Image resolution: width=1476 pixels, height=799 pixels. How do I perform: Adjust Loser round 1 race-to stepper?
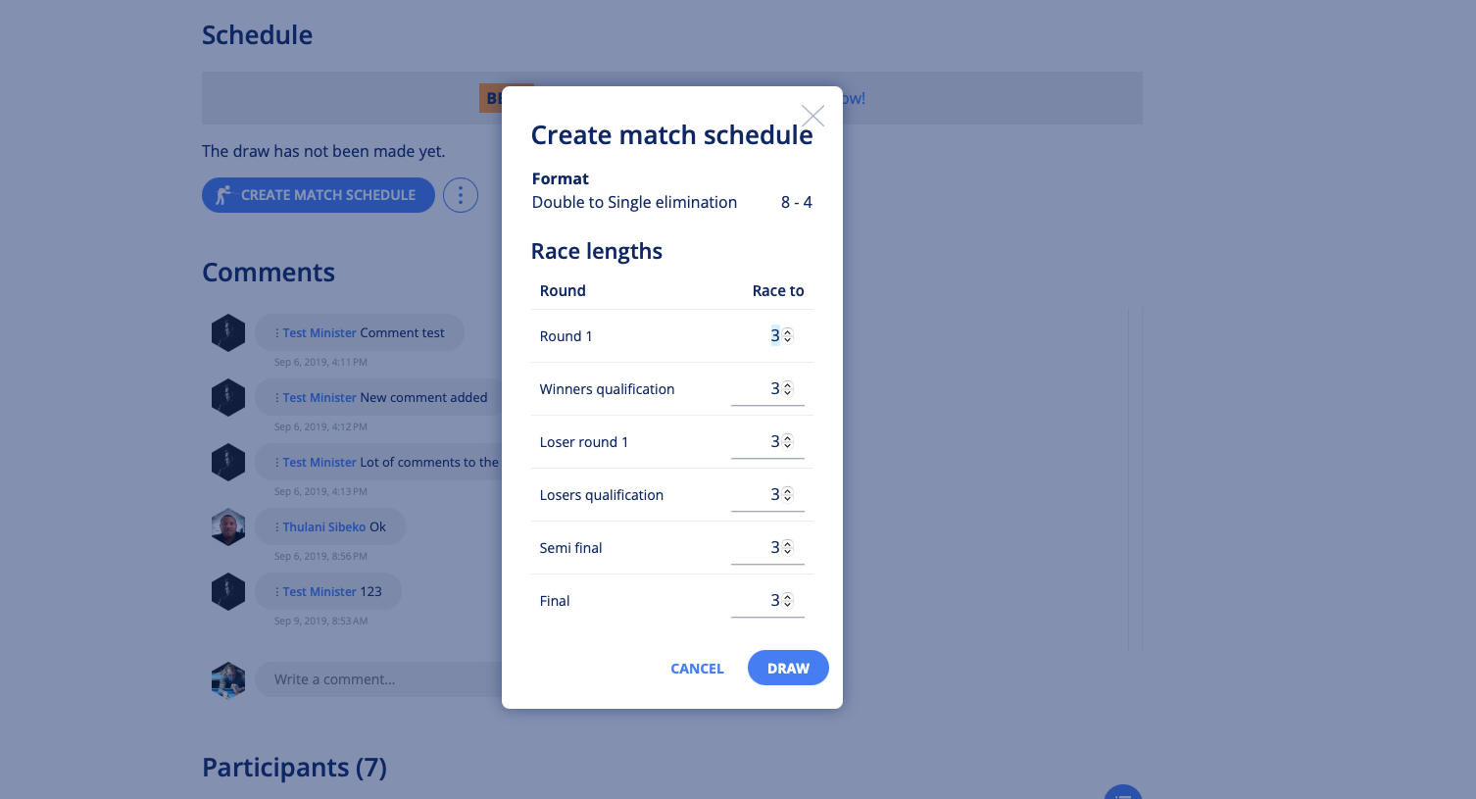tap(787, 442)
